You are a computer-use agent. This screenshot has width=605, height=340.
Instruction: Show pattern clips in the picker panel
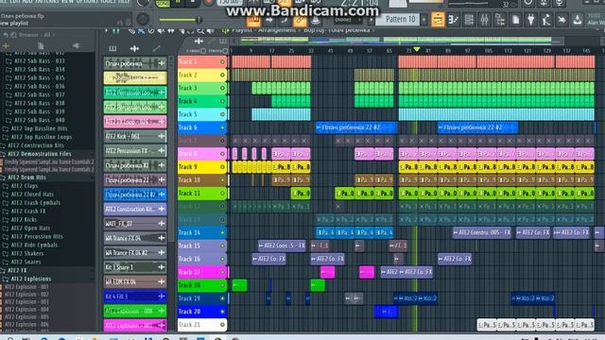(x=112, y=48)
